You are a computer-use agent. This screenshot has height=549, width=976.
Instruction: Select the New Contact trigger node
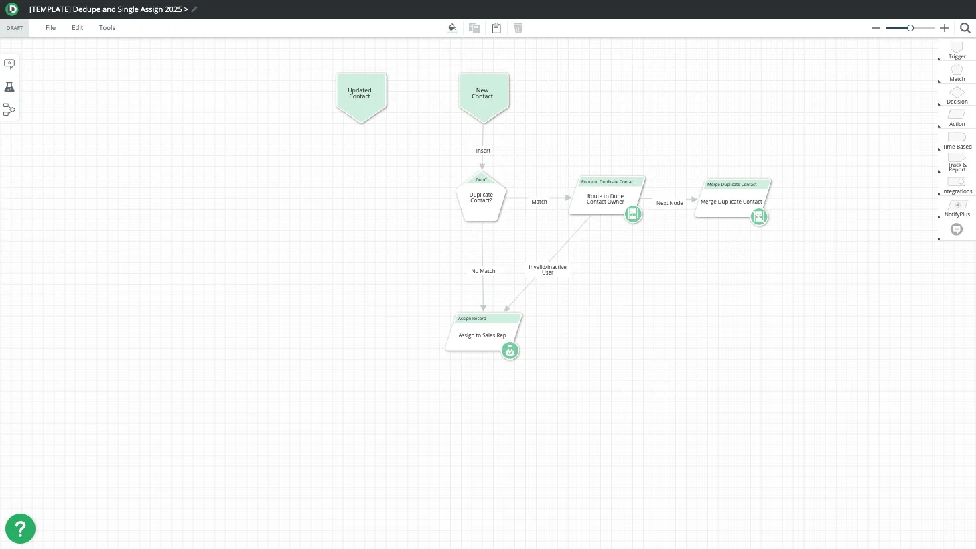click(x=484, y=96)
